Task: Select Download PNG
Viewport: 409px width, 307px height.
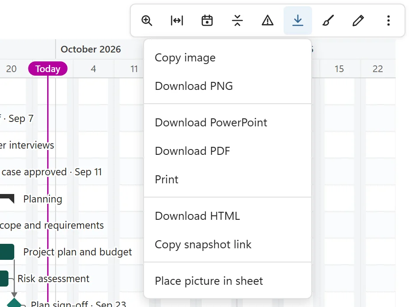Action: (x=228, y=86)
